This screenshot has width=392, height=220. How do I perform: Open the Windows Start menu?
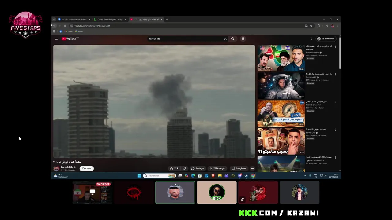tap(139, 176)
